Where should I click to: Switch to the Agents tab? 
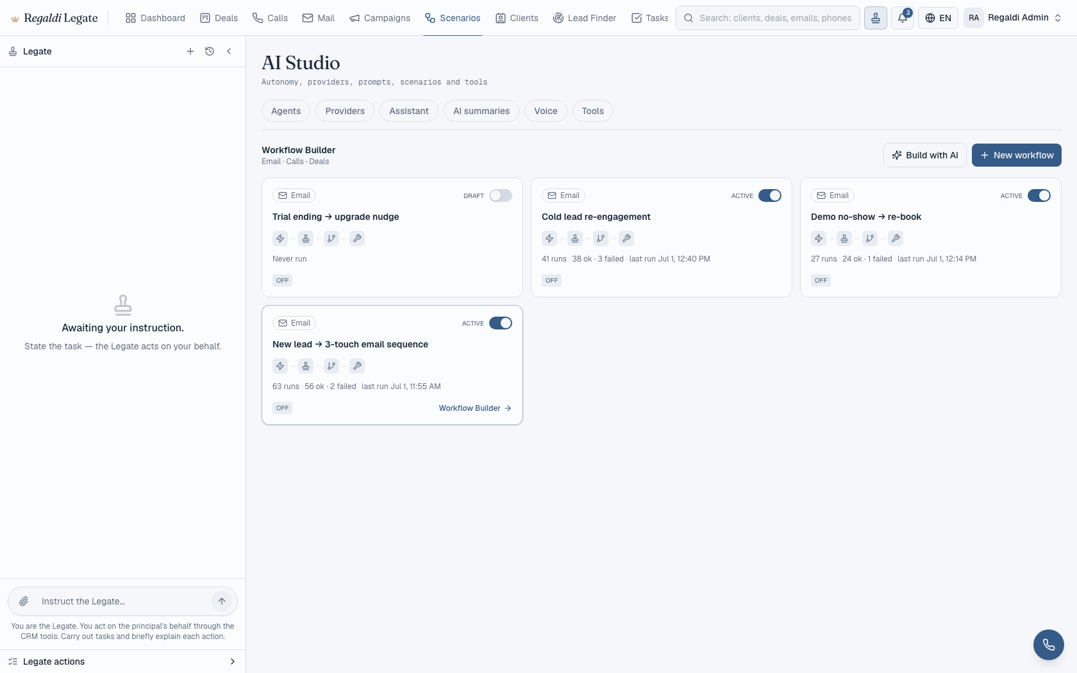(x=286, y=111)
